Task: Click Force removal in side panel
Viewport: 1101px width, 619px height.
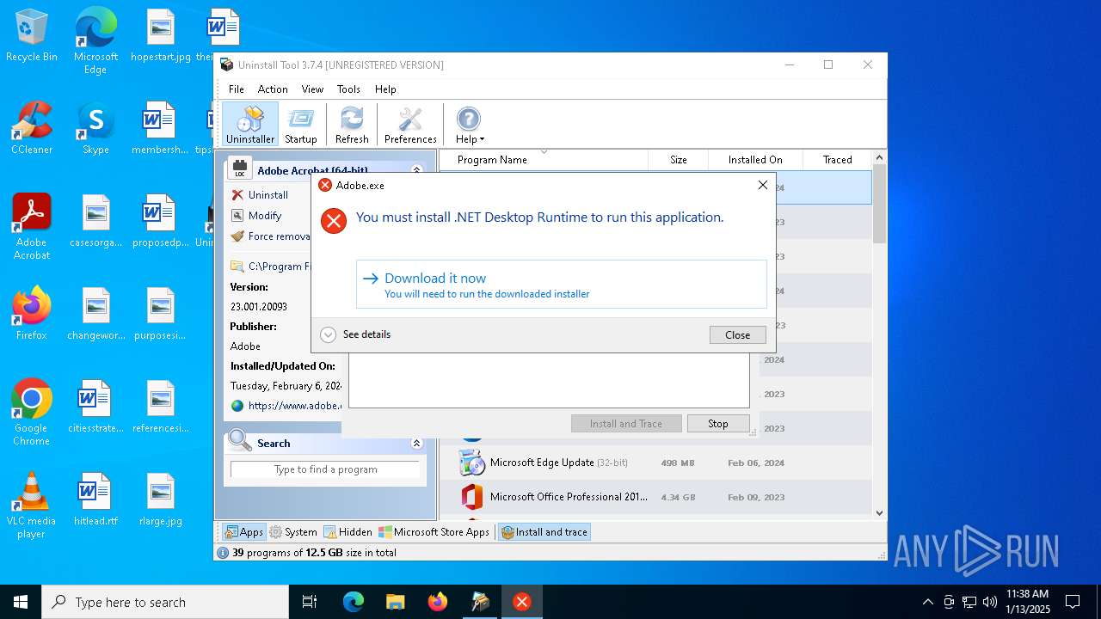Action: click(x=270, y=236)
